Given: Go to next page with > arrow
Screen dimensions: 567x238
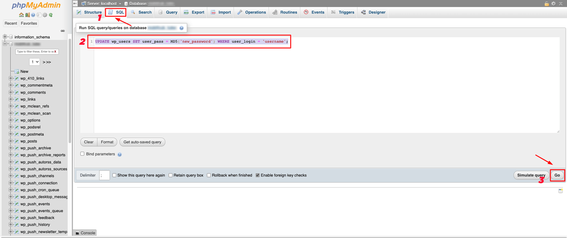Looking at the screenshot, I should coord(44,62).
